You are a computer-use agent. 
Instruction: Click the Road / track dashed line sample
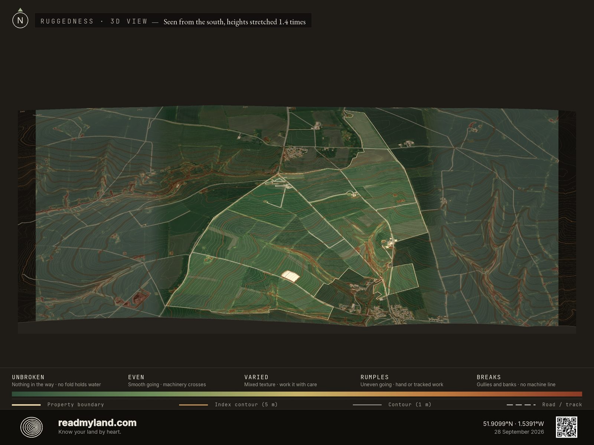point(521,405)
